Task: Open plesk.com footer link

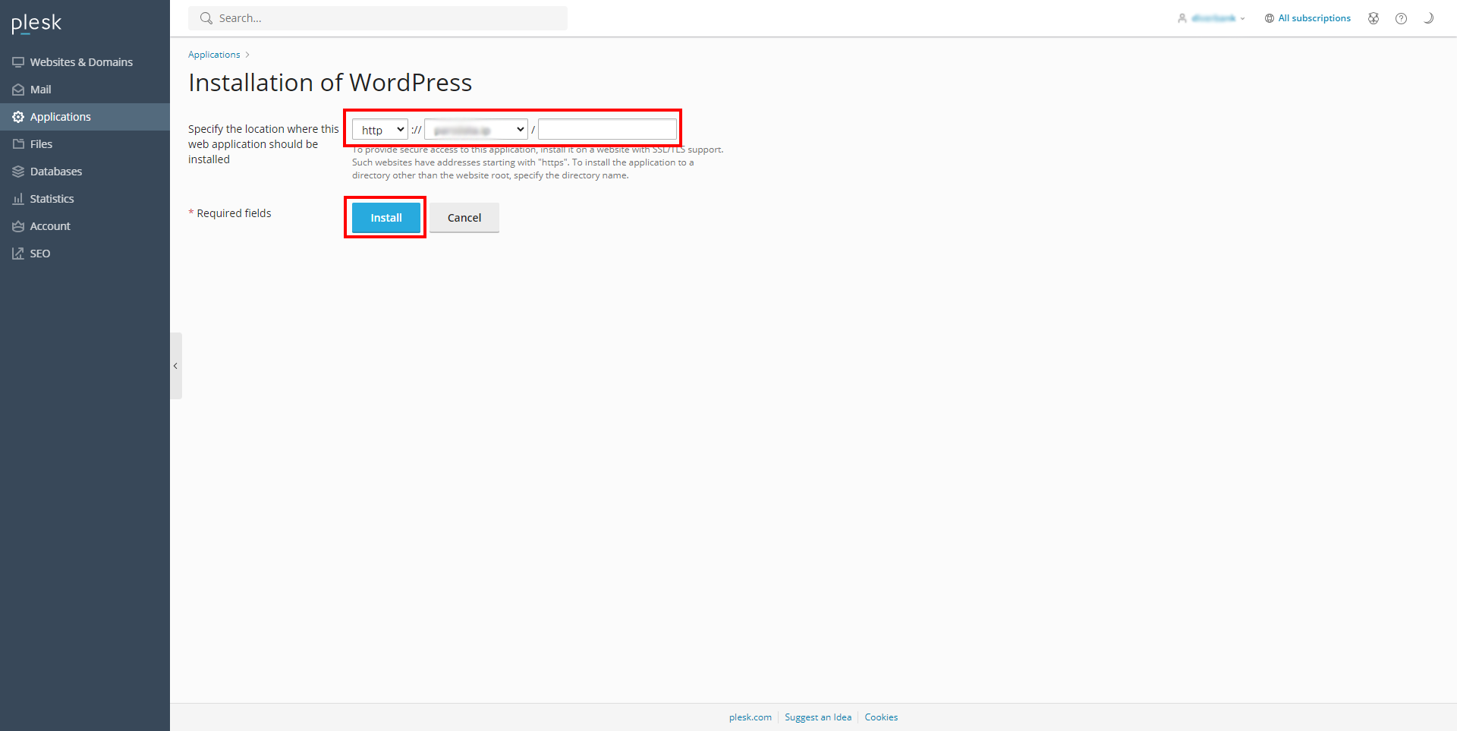Action: (751, 717)
